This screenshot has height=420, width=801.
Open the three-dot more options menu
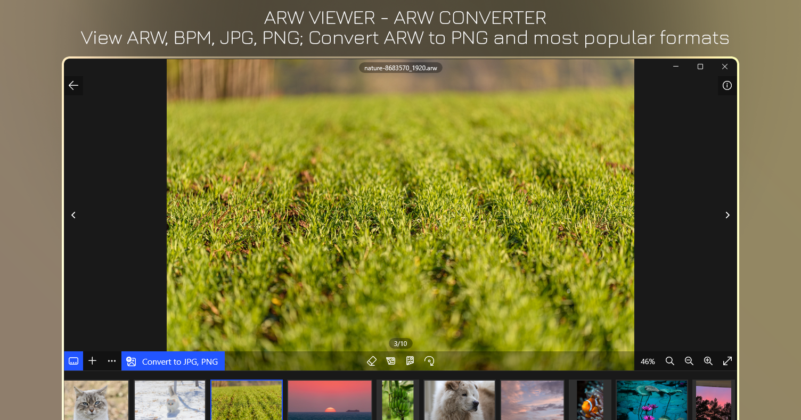pos(111,361)
